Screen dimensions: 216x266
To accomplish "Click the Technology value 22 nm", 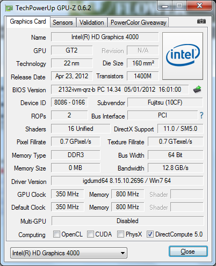I will (x=71, y=63).
